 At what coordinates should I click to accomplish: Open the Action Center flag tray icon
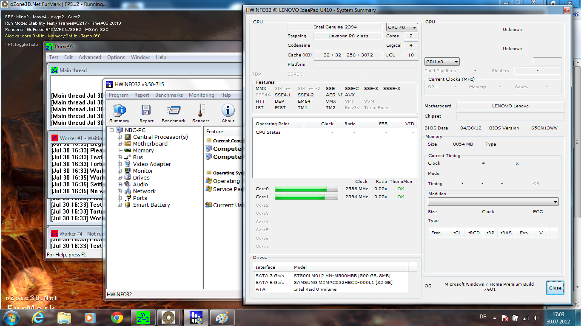click(506, 318)
